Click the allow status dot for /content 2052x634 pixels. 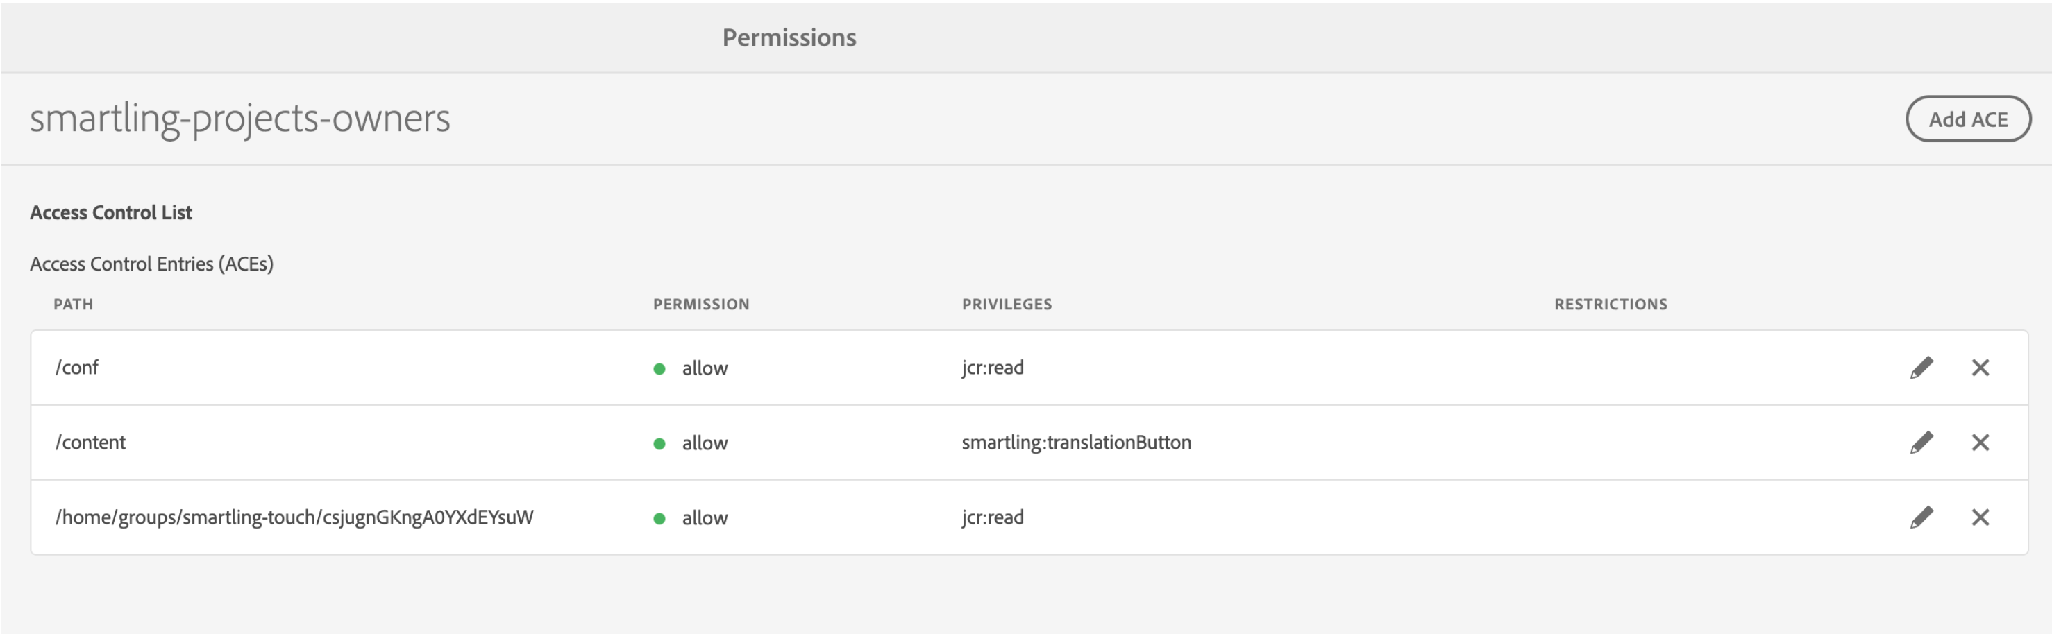[659, 443]
